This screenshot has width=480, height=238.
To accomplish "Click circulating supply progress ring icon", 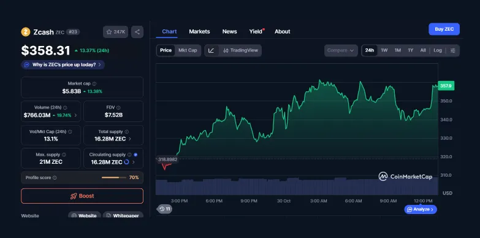I will (x=126, y=162).
